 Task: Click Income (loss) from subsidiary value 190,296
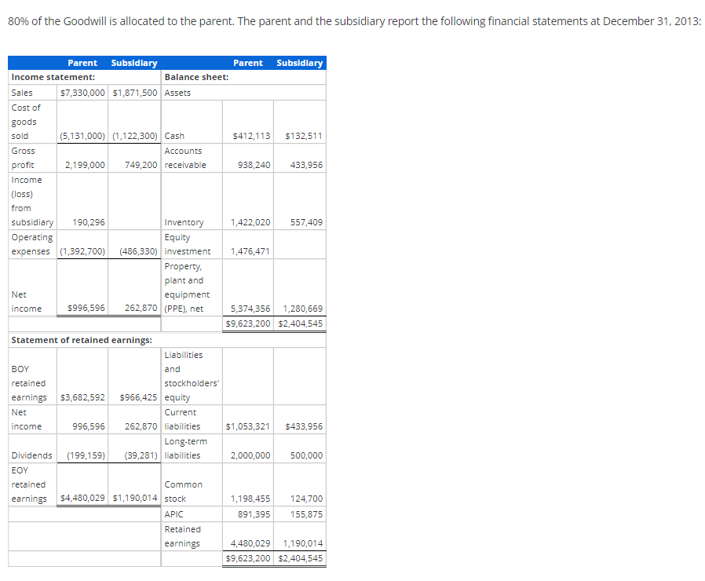point(89,222)
